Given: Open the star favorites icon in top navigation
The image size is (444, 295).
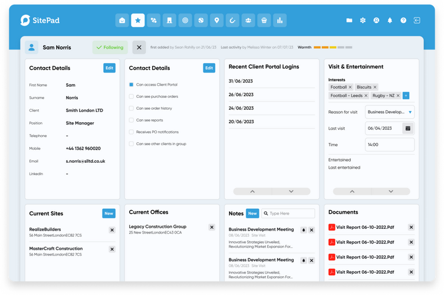Looking at the screenshot, I should 137,21.
